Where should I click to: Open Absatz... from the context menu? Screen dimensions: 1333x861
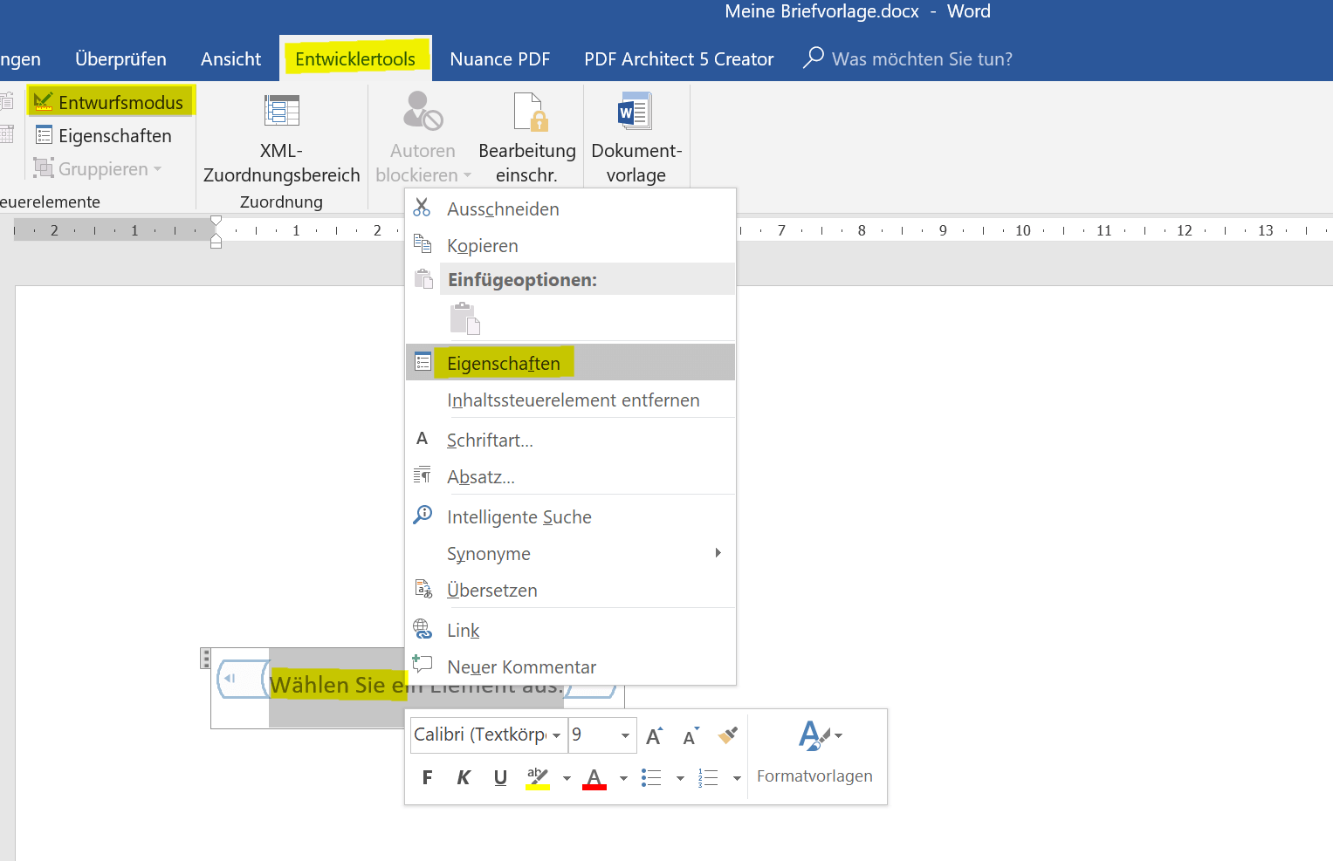[x=571, y=476]
